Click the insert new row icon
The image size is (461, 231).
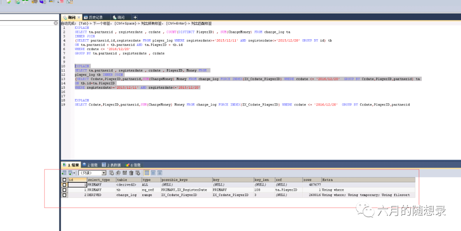(111, 173)
